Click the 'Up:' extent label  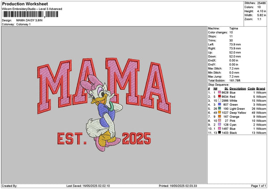[x=210, y=53]
